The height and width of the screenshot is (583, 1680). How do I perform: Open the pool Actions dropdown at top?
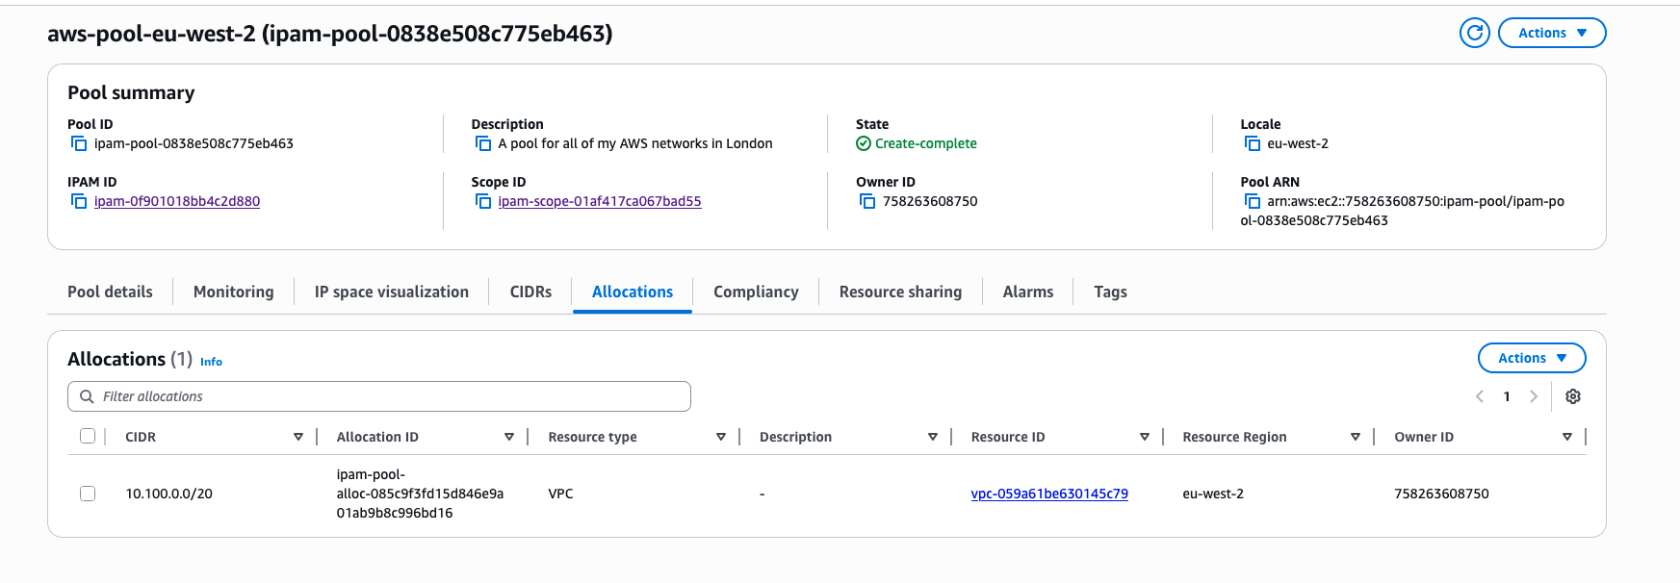click(x=1552, y=33)
